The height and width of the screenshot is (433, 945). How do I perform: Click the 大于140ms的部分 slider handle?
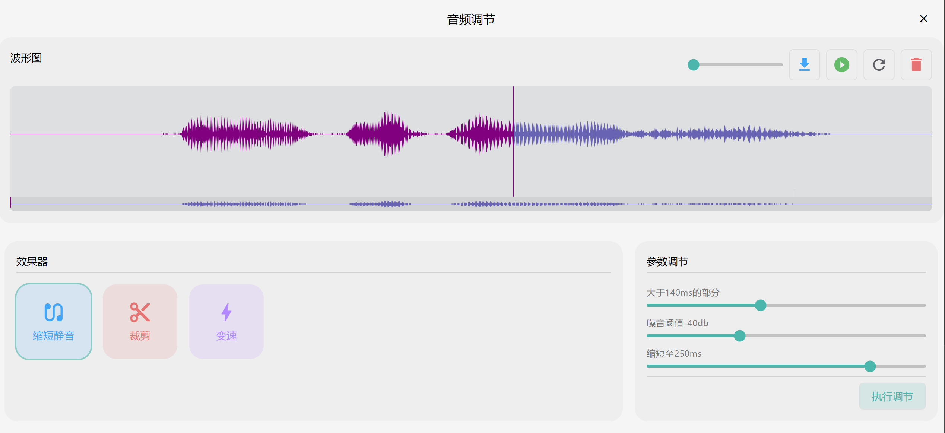tap(761, 305)
